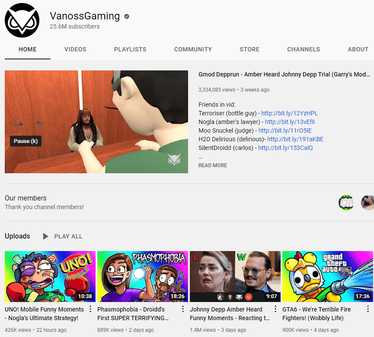Click the Uploads section heading

17,236
